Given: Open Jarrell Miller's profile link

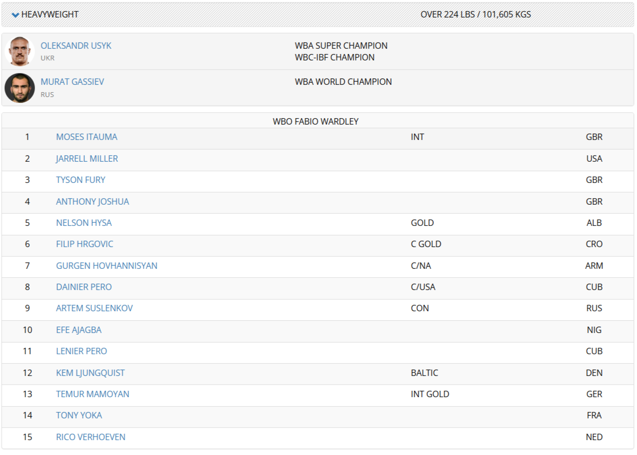Looking at the screenshot, I should 87,159.
